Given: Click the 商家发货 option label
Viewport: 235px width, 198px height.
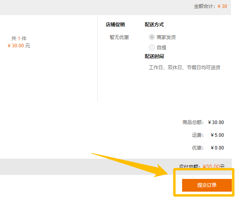Looking at the screenshot, I should coord(166,37).
